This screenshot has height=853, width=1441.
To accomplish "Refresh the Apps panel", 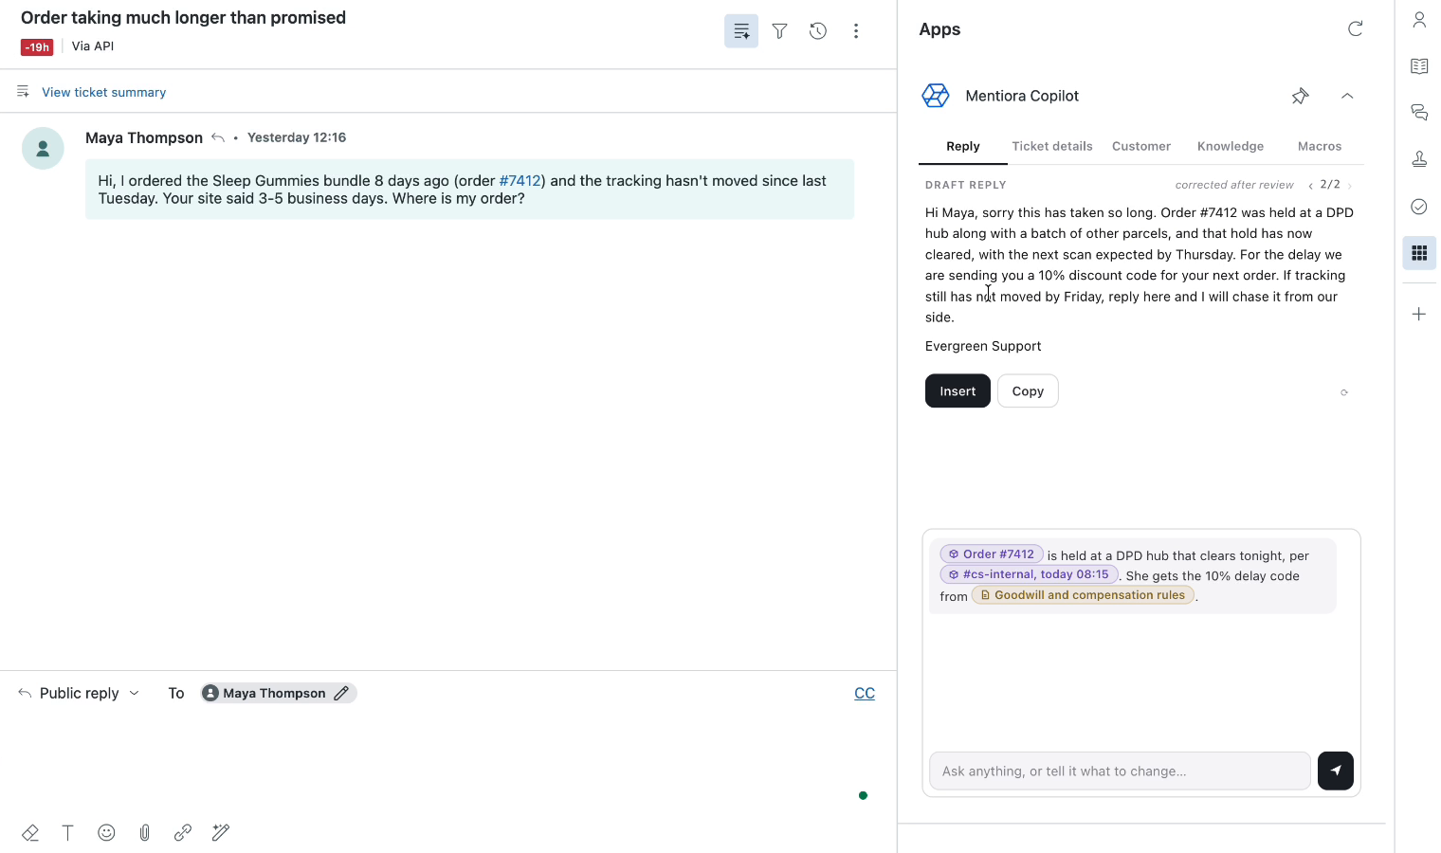I will click(1356, 28).
